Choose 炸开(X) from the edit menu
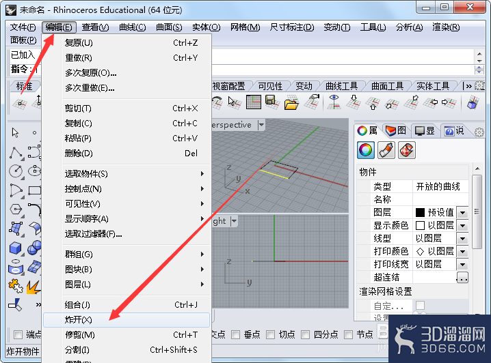Viewport: 491px width, 363px height. pyautogui.click(x=127, y=320)
